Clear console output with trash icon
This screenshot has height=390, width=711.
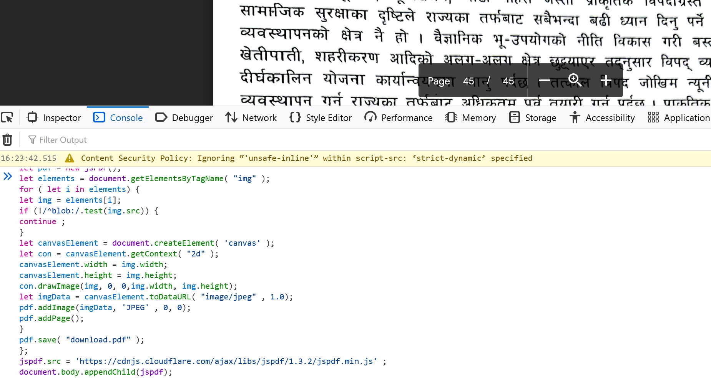[7, 140]
